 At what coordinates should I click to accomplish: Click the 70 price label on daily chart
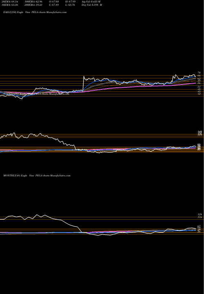click(199, 73)
